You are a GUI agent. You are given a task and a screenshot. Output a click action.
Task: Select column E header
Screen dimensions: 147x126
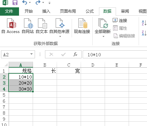point(117,65)
